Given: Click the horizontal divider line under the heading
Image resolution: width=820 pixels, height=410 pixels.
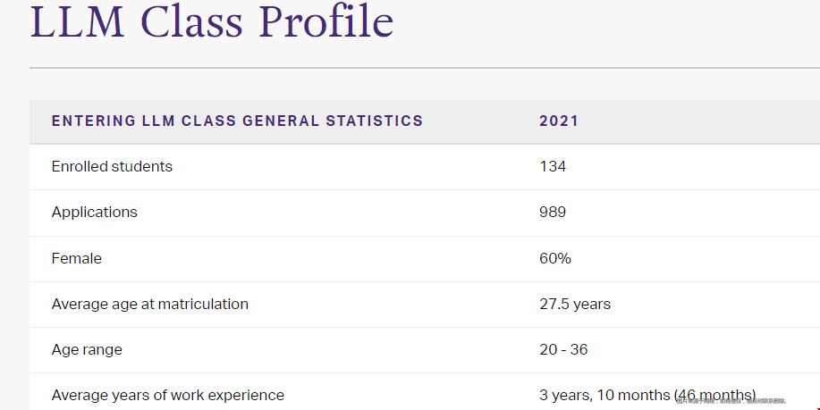Looking at the screenshot, I should point(425,68).
